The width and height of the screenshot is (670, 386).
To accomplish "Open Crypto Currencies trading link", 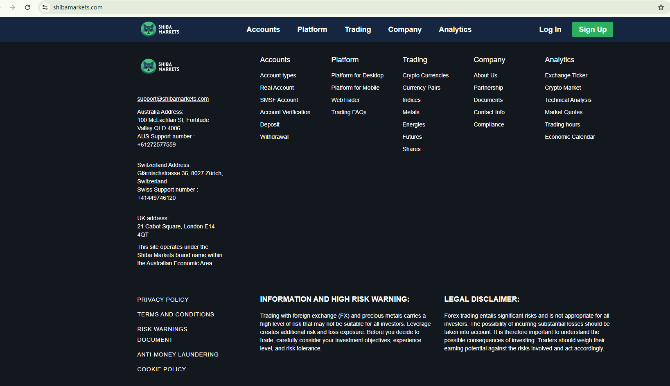I will point(425,75).
